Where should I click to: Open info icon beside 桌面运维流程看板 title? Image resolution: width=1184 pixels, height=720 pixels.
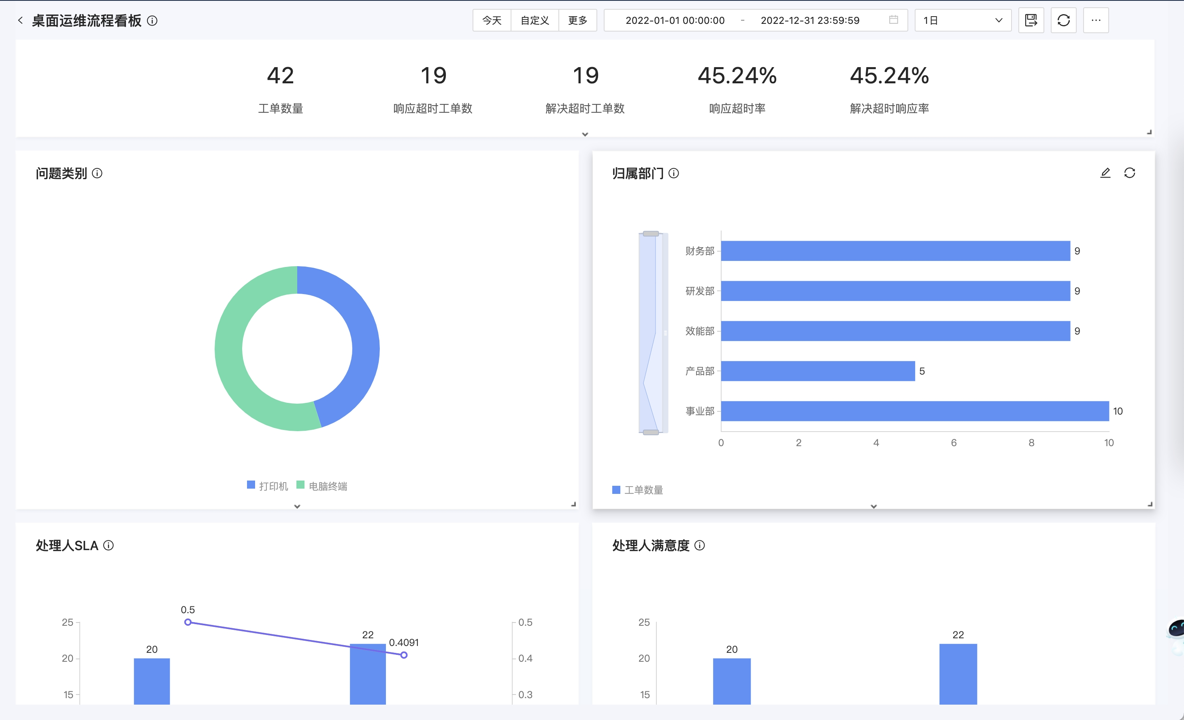click(x=152, y=21)
